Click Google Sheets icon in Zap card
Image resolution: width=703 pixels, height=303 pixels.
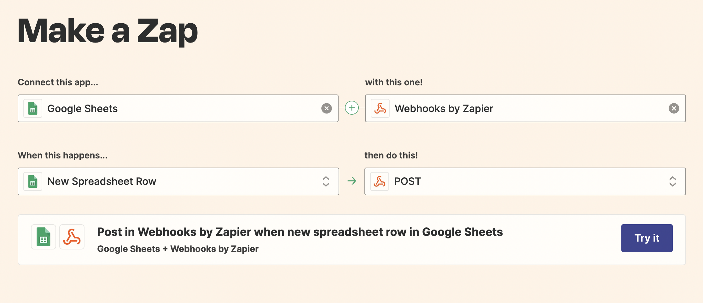point(44,237)
